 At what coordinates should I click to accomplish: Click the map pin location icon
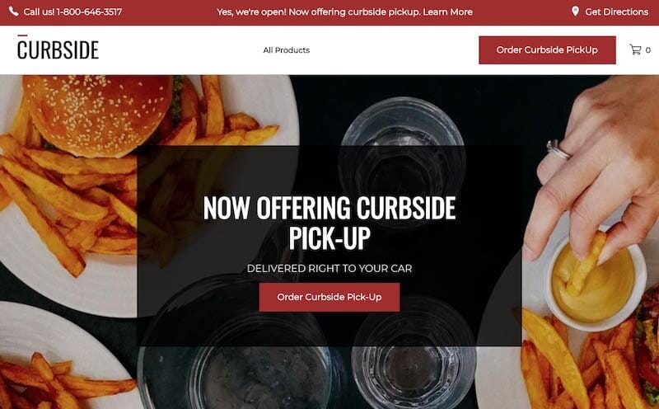(x=575, y=12)
